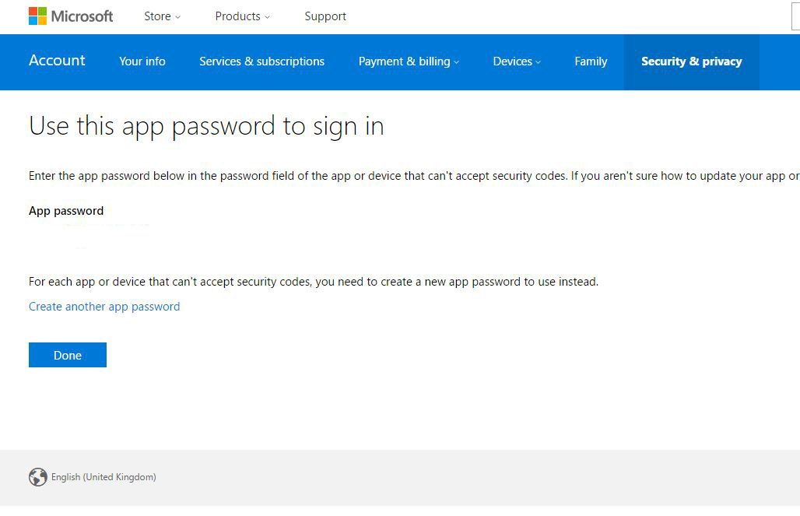Viewport: 800px width, 516px height.
Task: Go to Services & subscriptions
Action: [261, 61]
